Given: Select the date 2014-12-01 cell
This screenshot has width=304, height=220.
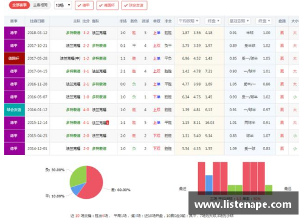Looking at the screenshot, I should [x=37, y=149].
